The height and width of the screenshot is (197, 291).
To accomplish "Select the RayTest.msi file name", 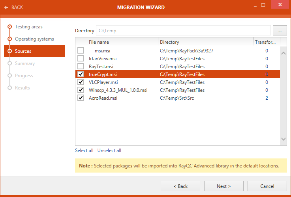I will click(101, 67).
